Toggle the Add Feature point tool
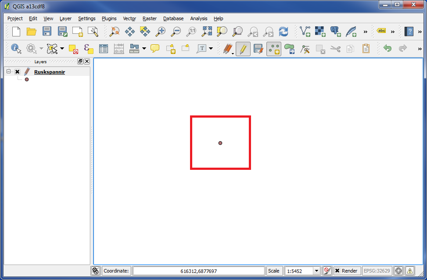The height and width of the screenshot is (280, 427). (274, 49)
